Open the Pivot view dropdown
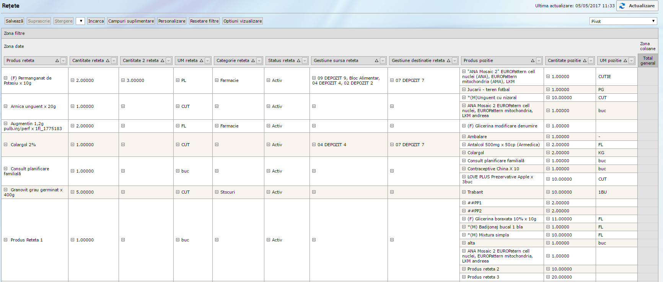Viewport: 663px width, 282px height. point(623,21)
